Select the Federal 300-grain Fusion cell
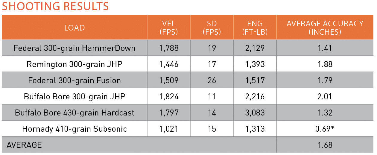 (x=75, y=80)
